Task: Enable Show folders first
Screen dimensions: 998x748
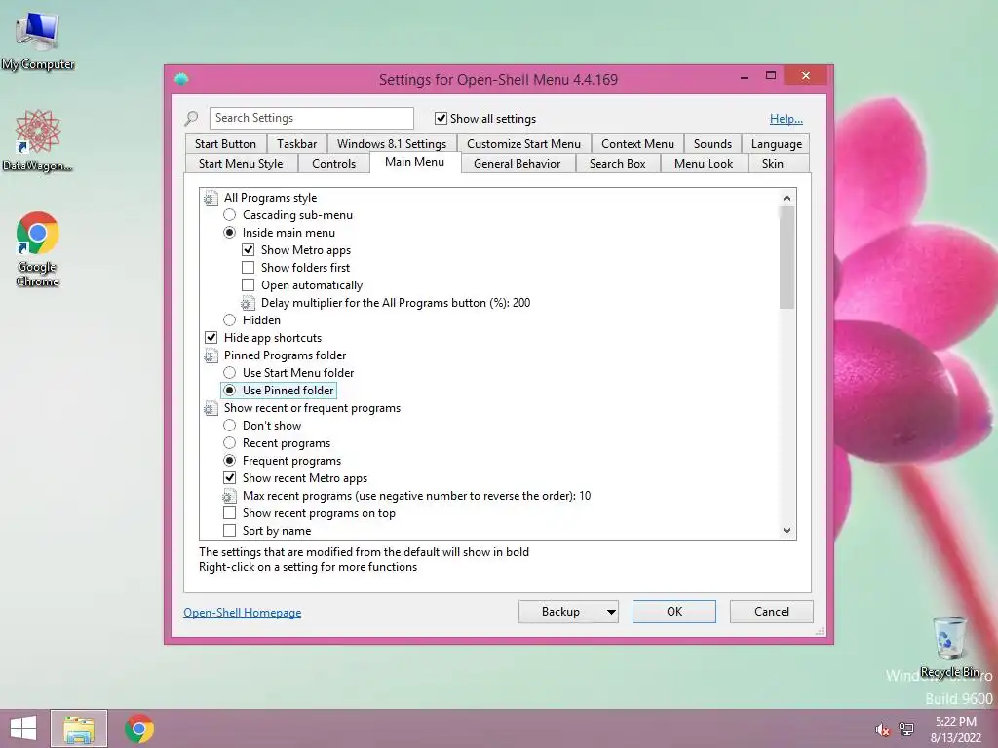Action: click(249, 268)
